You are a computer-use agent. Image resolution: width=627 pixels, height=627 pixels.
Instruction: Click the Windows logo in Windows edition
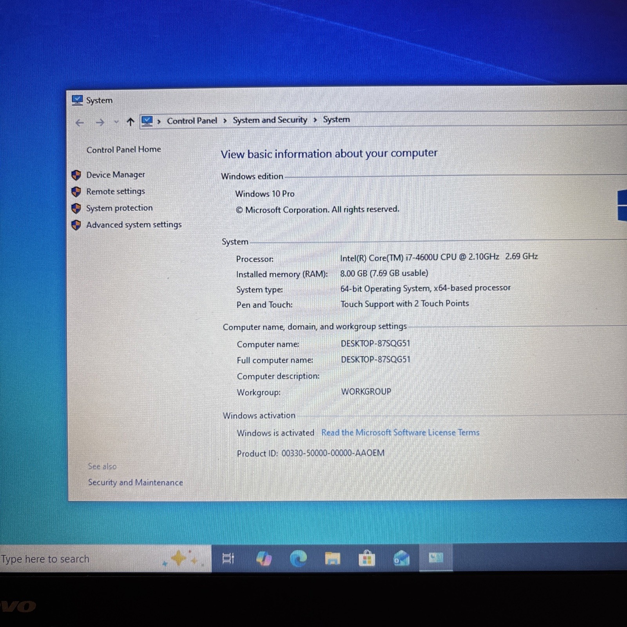622,205
